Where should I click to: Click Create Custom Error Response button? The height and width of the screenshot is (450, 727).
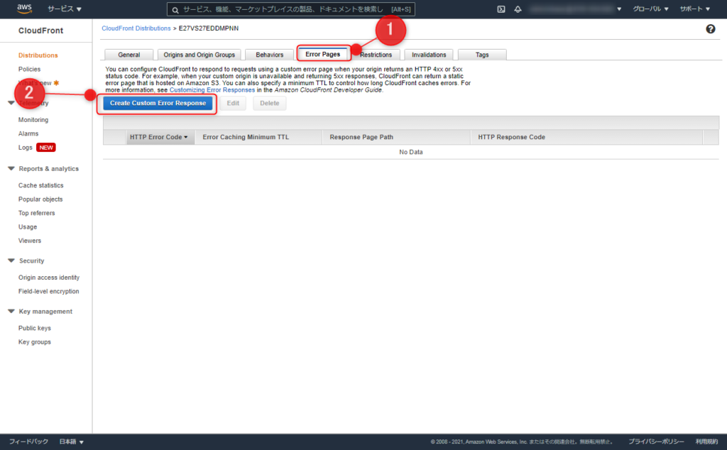(x=158, y=104)
